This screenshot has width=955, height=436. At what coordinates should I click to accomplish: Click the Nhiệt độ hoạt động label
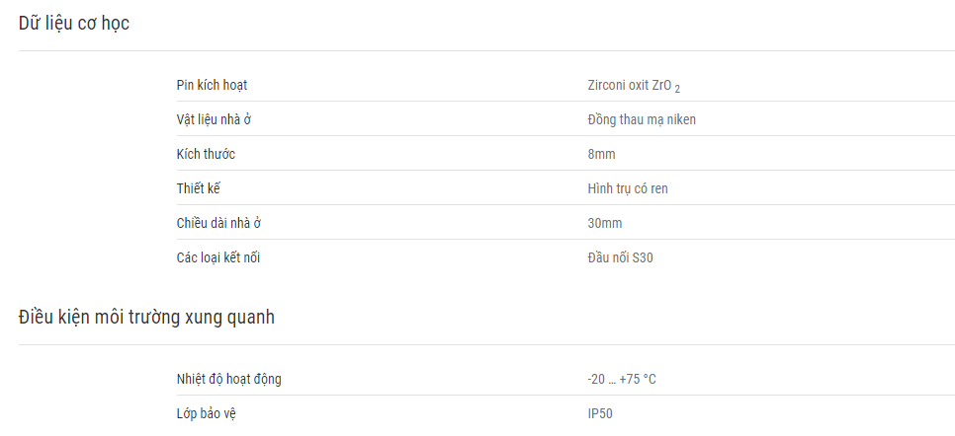(229, 380)
